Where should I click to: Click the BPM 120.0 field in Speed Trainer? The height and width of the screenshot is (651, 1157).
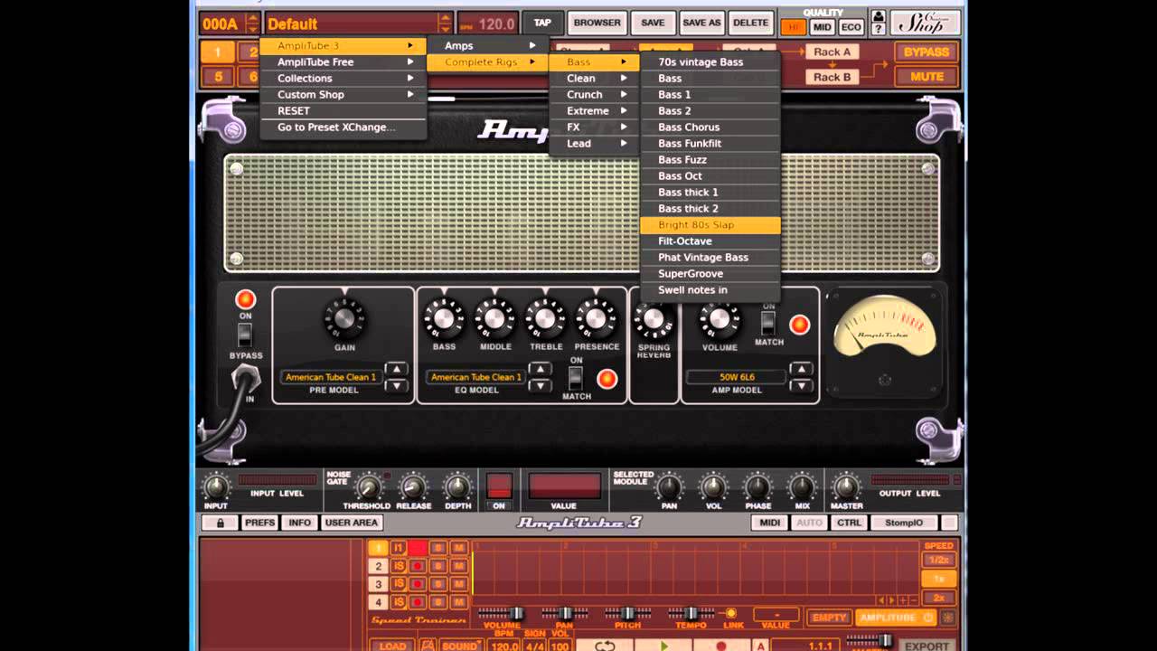coord(503,646)
